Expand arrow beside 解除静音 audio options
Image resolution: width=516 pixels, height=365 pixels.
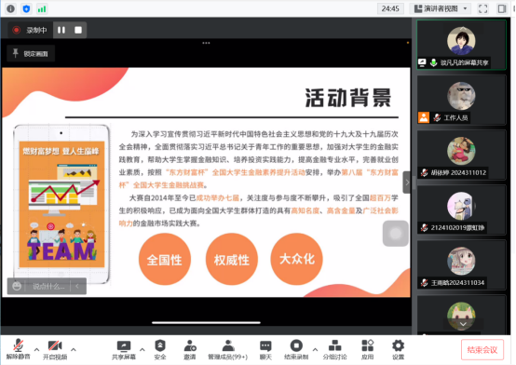[36, 349]
